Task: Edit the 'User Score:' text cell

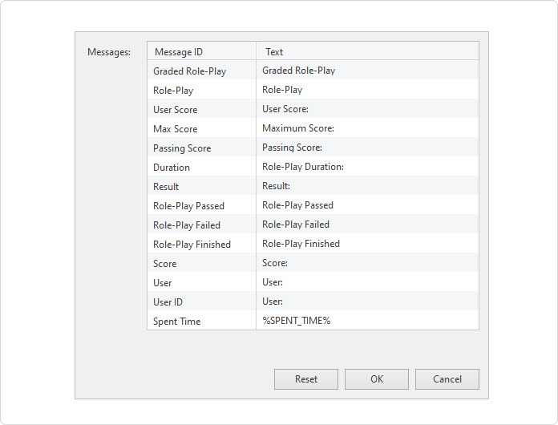Action: click(x=367, y=109)
